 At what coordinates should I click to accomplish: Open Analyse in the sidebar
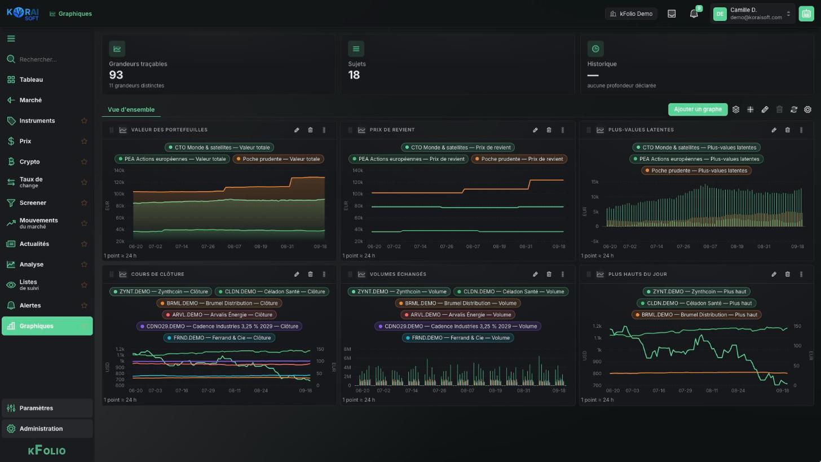(47, 265)
